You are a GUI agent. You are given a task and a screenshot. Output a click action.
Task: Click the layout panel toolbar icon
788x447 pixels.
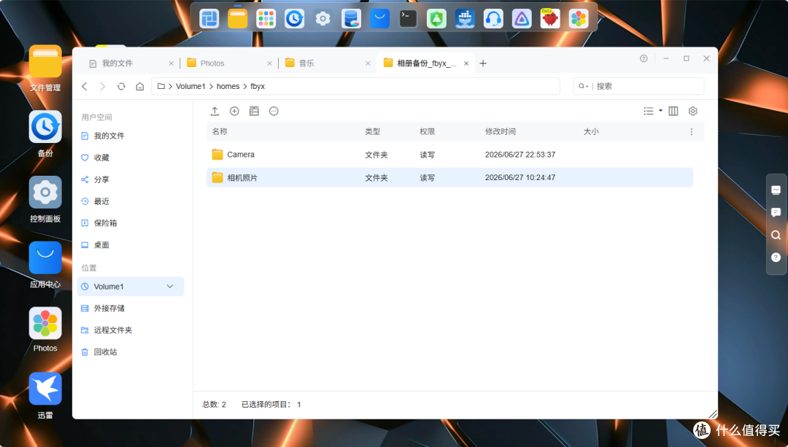tap(254, 111)
